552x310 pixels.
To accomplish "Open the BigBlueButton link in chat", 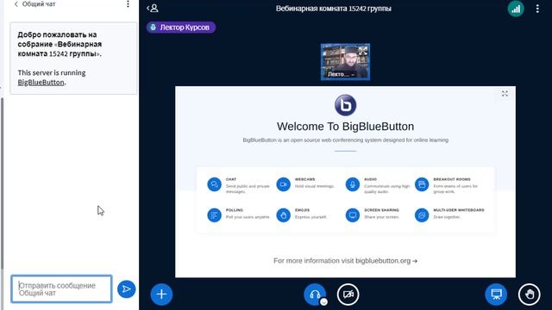I will (x=41, y=83).
